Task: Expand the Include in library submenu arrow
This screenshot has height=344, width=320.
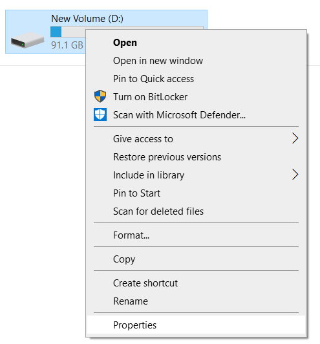Action: click(295, 175)
